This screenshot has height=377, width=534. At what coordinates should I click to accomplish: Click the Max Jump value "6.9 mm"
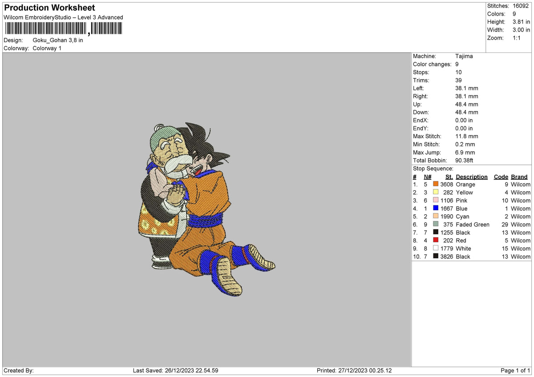click(x=465, y=152)
